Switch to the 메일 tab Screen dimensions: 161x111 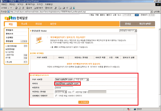pos(11,24)
